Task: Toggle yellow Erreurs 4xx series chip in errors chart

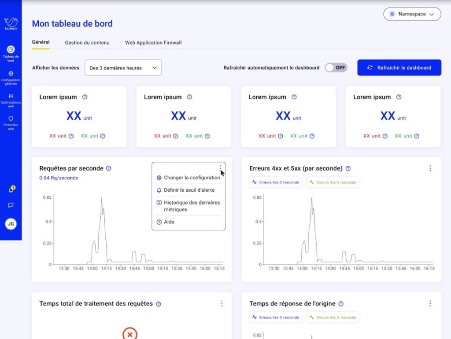Action: (333, 182)
